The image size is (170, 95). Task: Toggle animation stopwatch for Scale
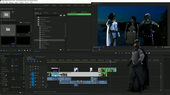[x=2, y=62]
